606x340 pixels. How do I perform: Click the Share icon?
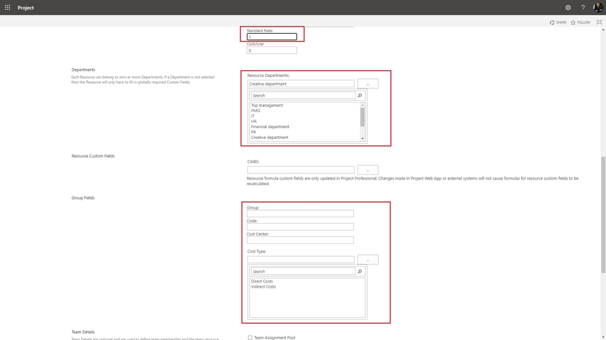552,22
